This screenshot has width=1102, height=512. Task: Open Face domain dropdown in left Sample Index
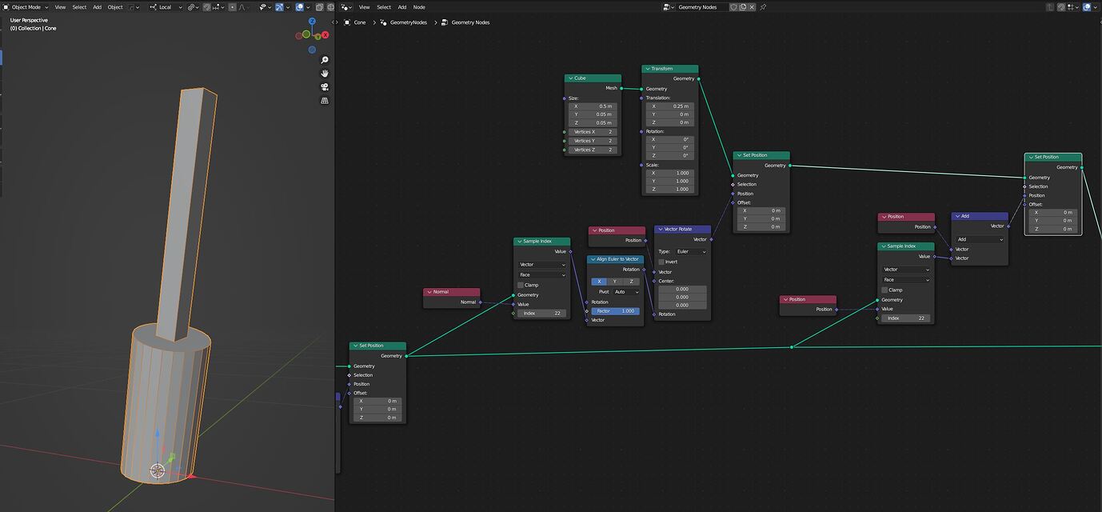click(x=542, y=274)
